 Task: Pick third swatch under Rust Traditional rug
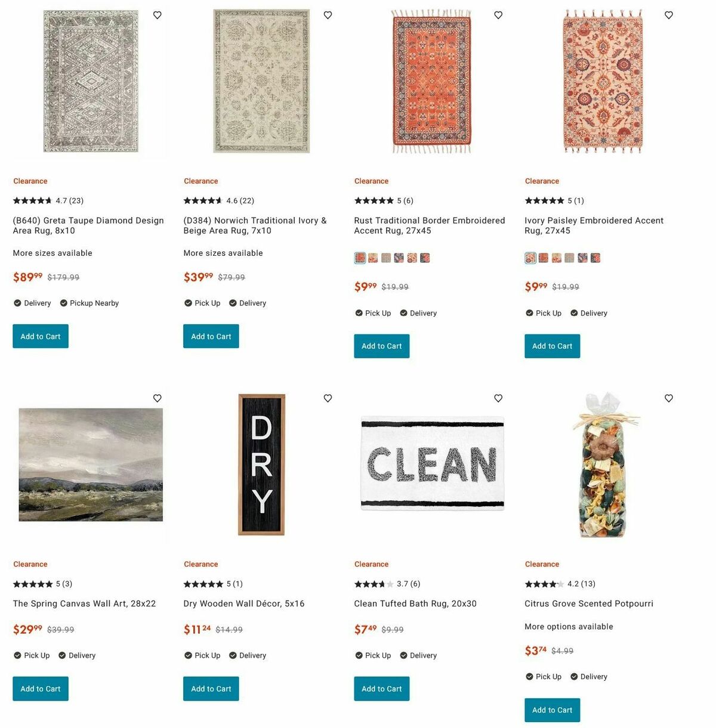click(x=386, y=258)
